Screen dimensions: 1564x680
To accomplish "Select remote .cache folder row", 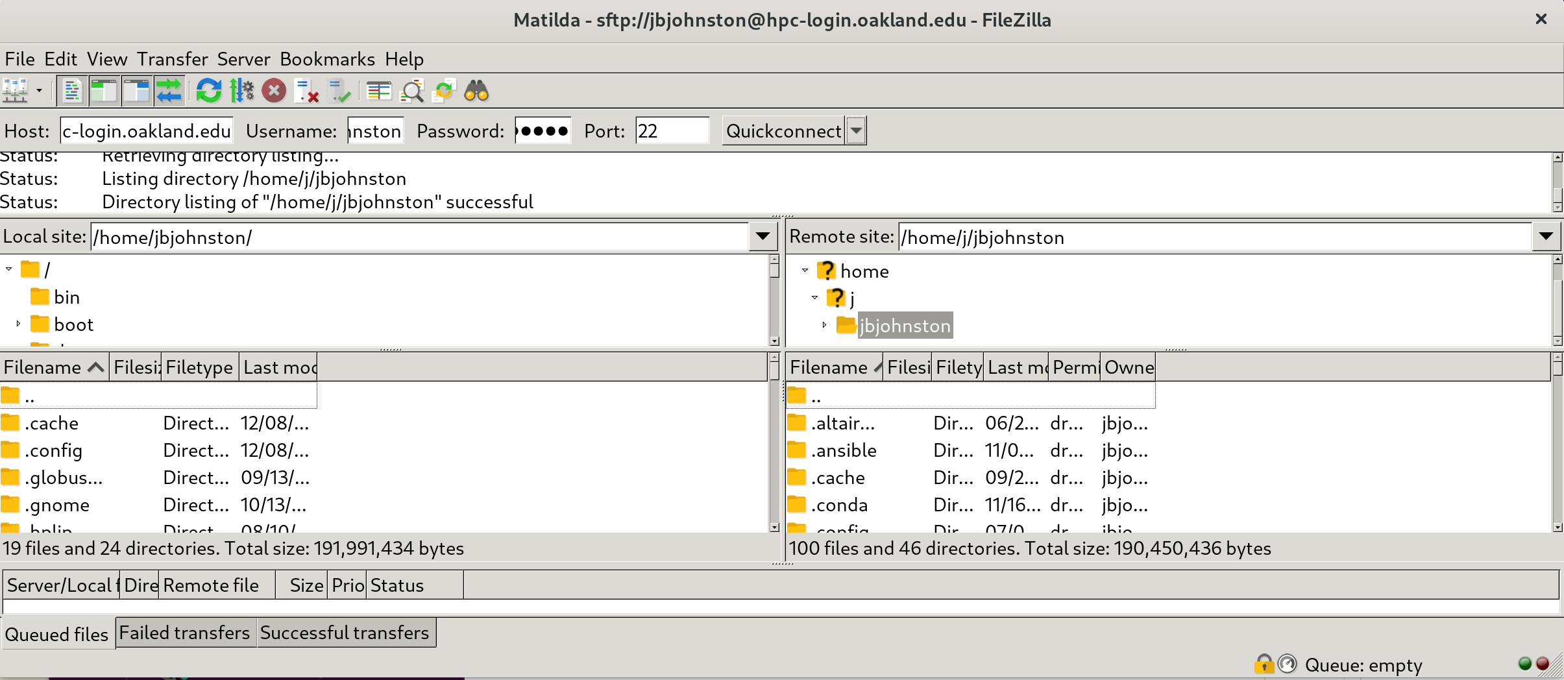I will coord(971,478).
